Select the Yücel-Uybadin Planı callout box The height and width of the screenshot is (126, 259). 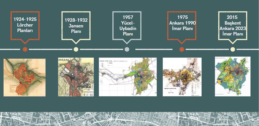[x=127, y=26]
